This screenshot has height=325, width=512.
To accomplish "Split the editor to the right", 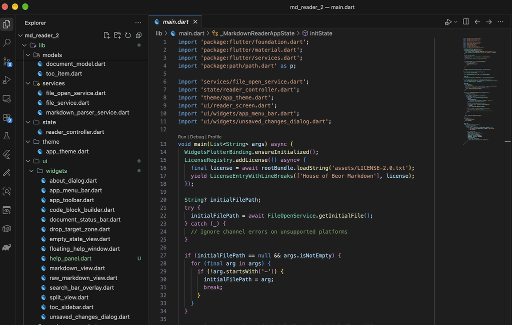I will pos(466,22).
